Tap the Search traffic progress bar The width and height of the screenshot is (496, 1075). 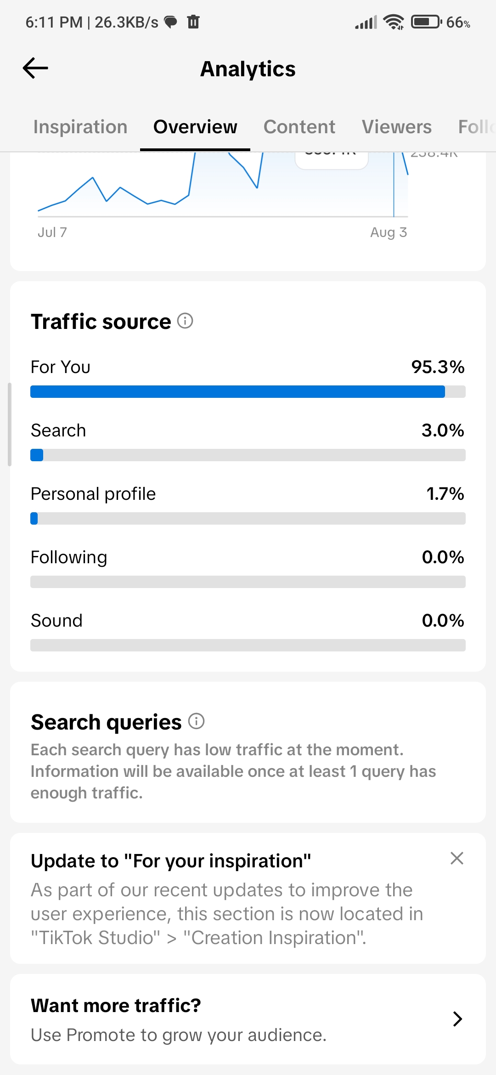coord(248,455)
